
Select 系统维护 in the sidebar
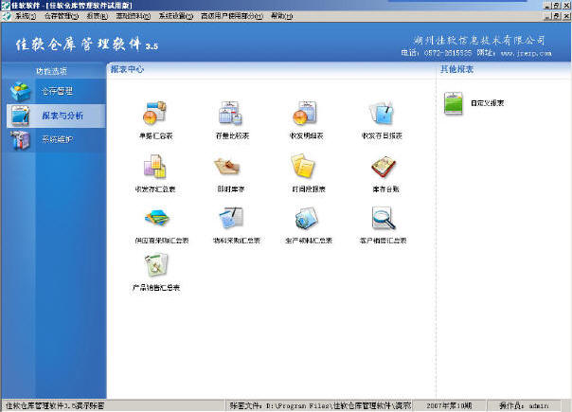pos(56,140)
